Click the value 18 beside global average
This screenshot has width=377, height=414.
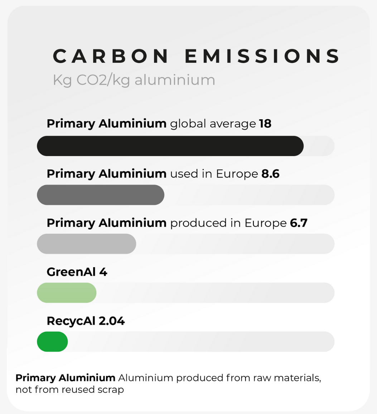click(x=265, y=124)
